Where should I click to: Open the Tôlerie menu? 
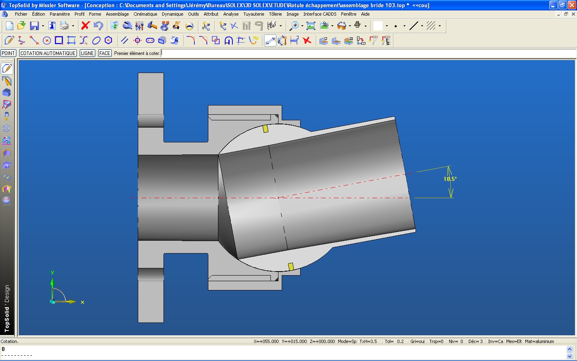[x=275, y=14]
